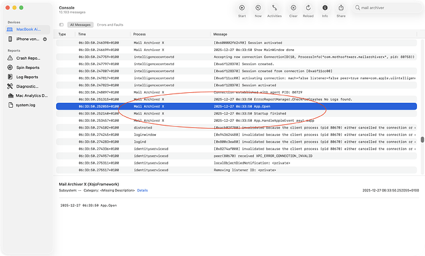This screenshot has width=425, height=256.
Task: Click the iPhone device icon
Action: click(10, 39)
